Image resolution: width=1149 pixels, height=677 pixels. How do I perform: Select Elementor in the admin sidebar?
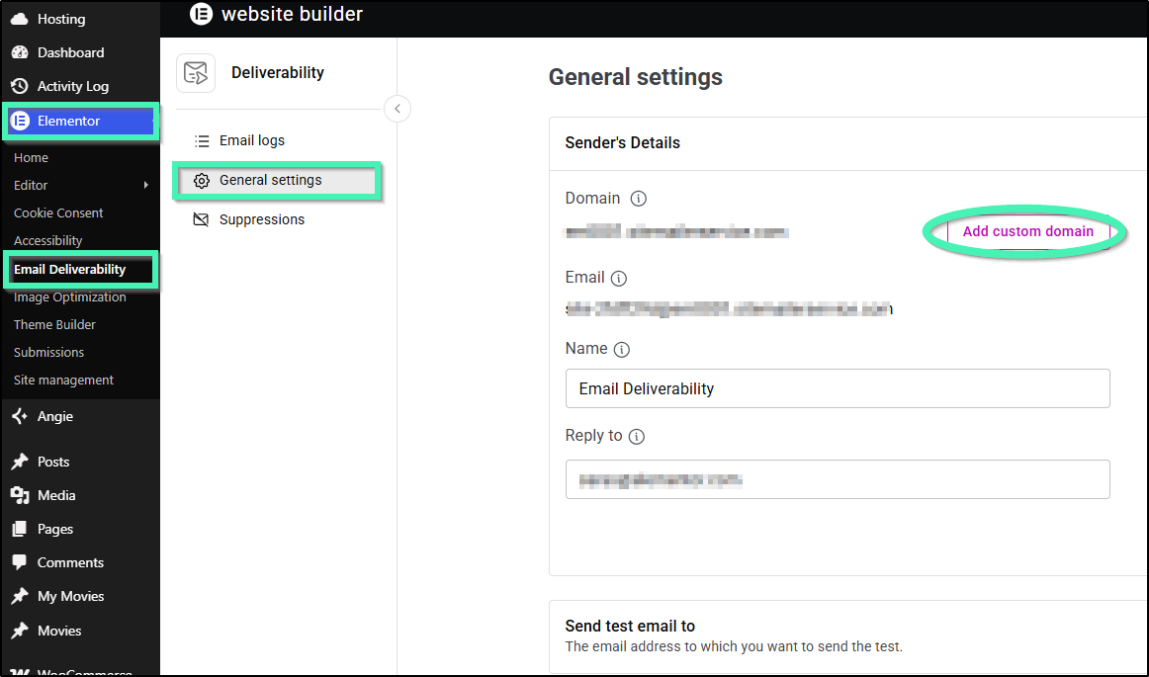pyautogui.click(x=79, y=121)
